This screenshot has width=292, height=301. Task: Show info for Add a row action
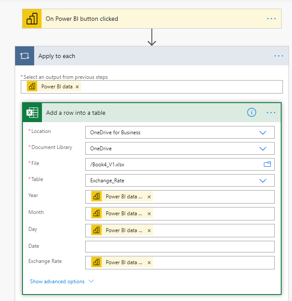tap(251, 113)
